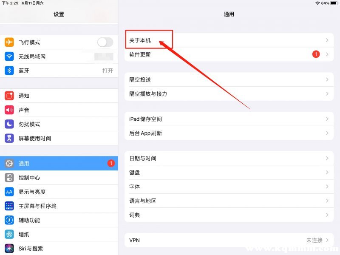Select 辅助功能 in the settings sidebar
The image size is (340, 255).
coord(59,220)
